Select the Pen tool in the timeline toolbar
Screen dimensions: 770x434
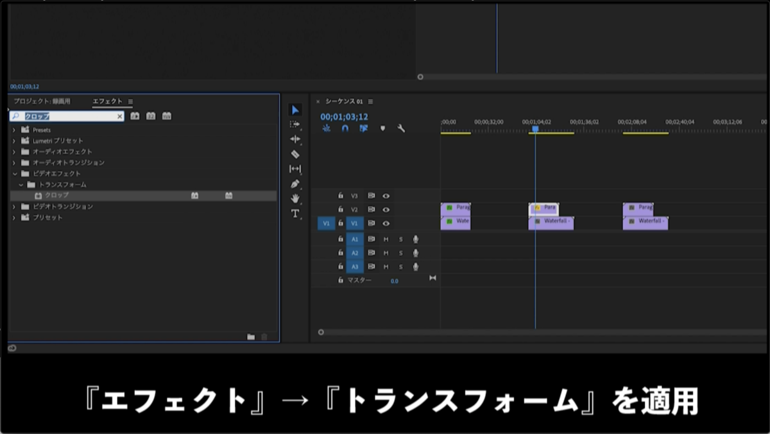point(296,184)
